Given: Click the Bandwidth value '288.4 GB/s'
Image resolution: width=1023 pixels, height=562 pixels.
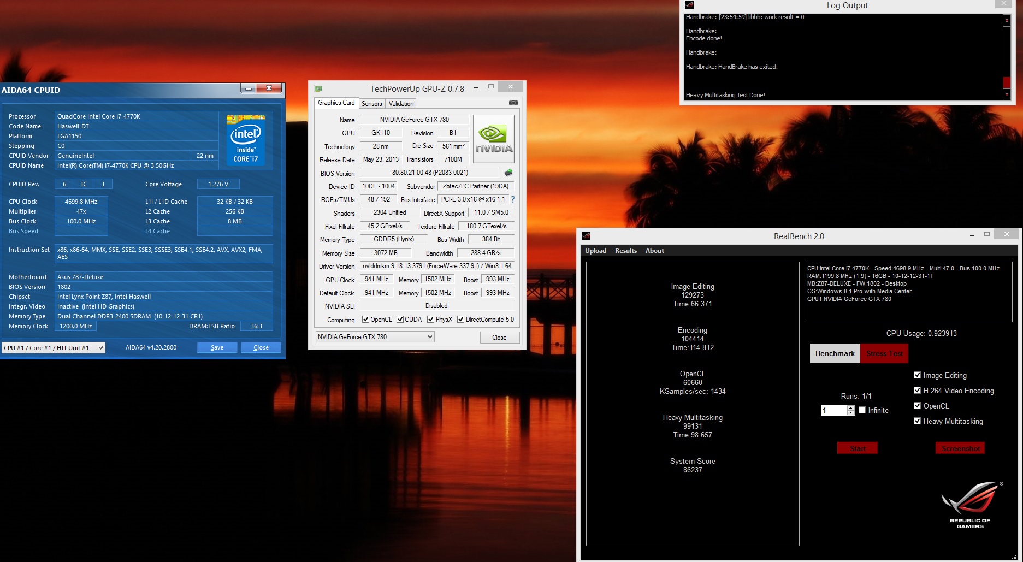Looking at the screenshot, I should (486, 253).
